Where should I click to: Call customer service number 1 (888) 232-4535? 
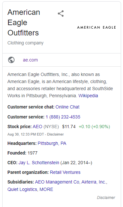pos(63,117)
